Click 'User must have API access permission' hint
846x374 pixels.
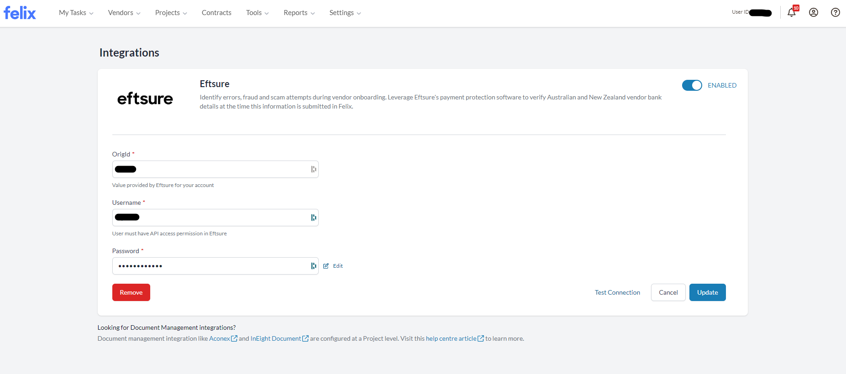[169, 234]
